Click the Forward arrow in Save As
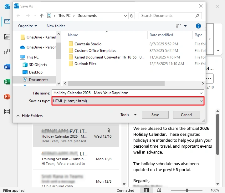The width and height of the screenshot is (225, 193). [x=28, y=16]
